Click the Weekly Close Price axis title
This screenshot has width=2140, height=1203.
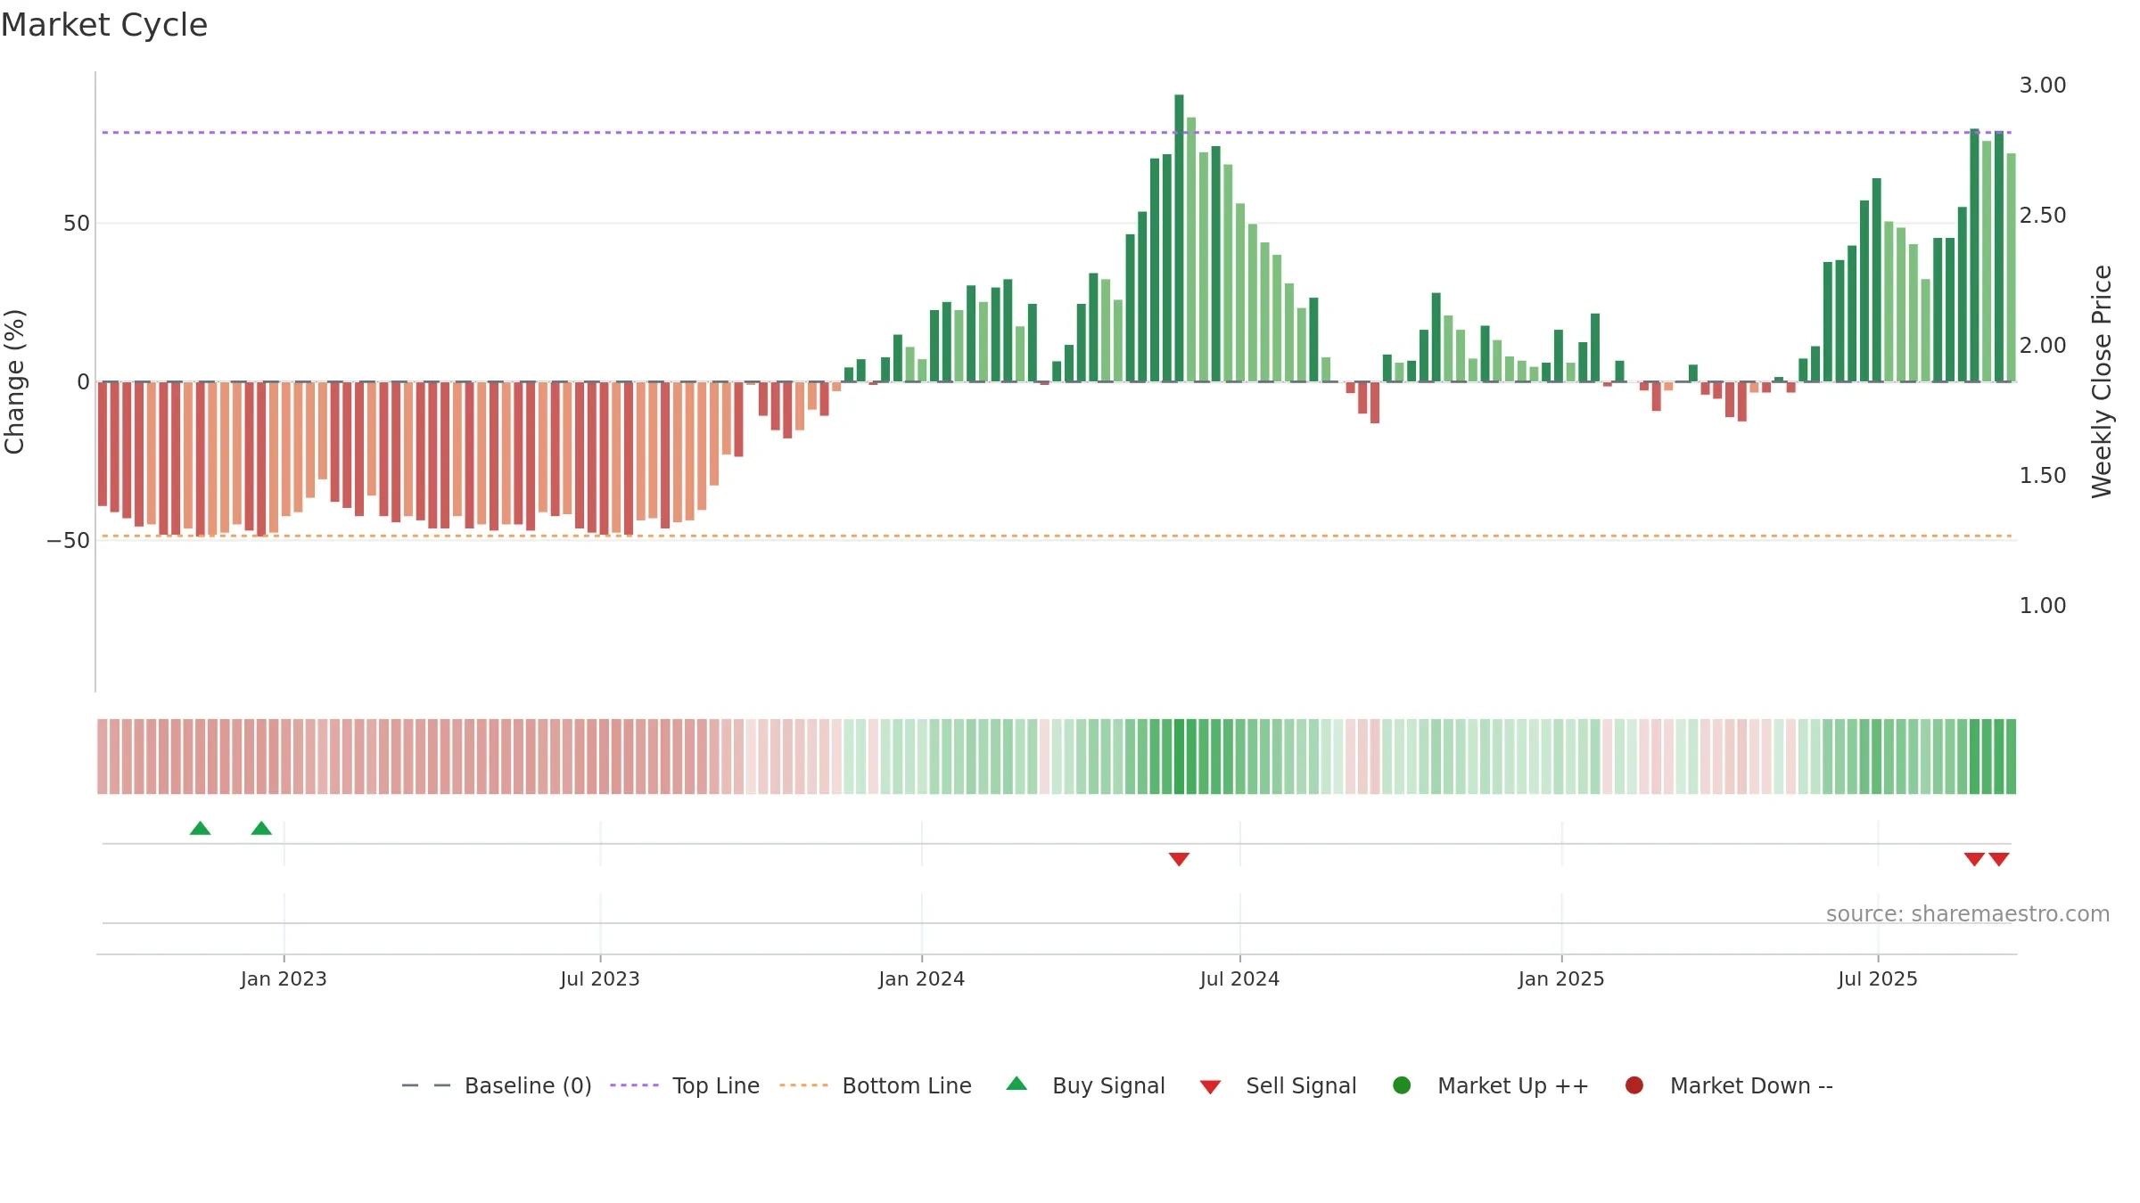[x=2102, y=381]
